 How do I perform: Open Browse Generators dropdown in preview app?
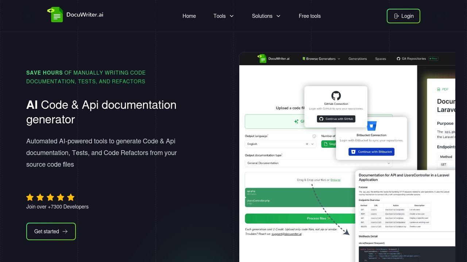[x=321, y=59]
